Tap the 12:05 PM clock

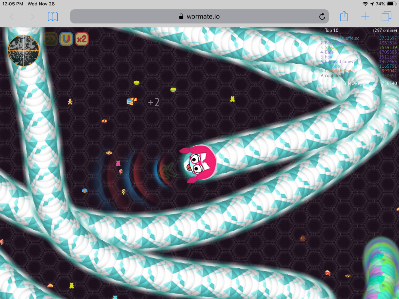coord(13,4)
